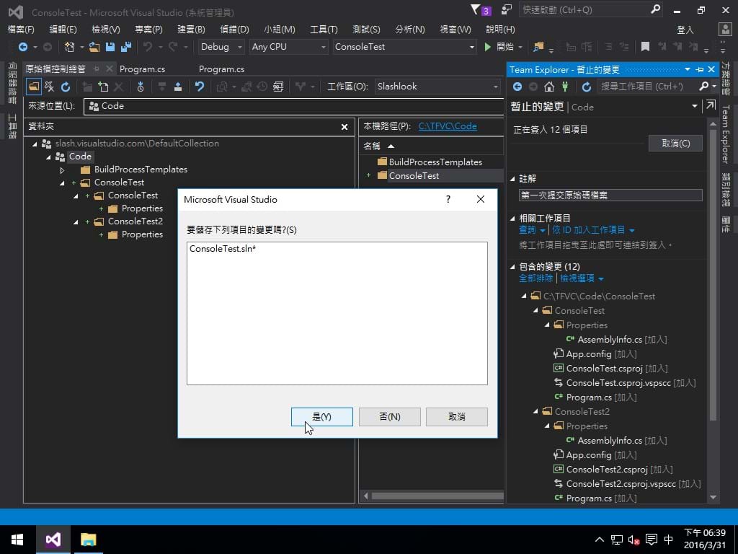Open the 檔案(F) menu

(21, 29)
